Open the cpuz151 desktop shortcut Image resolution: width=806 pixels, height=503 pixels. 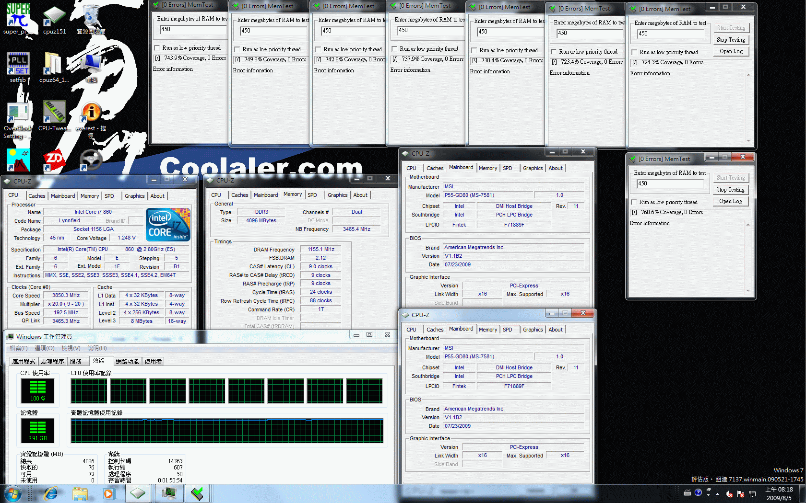[54, 18]
